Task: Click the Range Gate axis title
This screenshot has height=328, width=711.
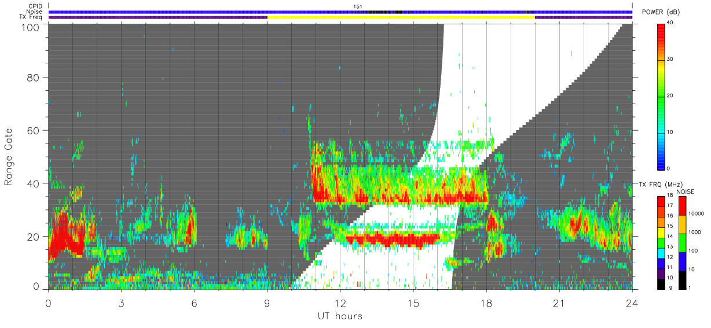Action: click(9, 157)
